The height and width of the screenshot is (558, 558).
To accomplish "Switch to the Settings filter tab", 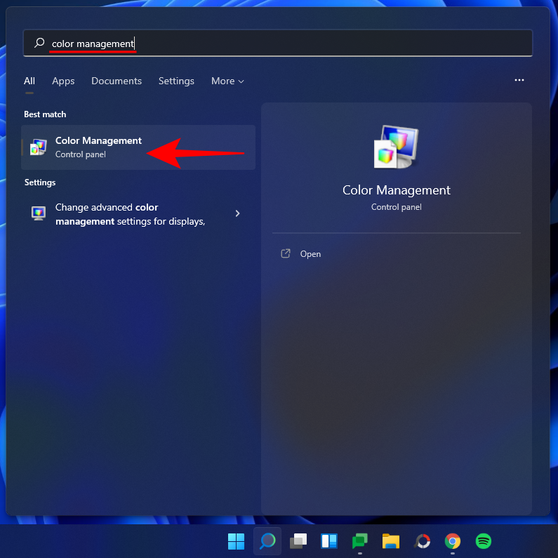I will tap(176, 81).
